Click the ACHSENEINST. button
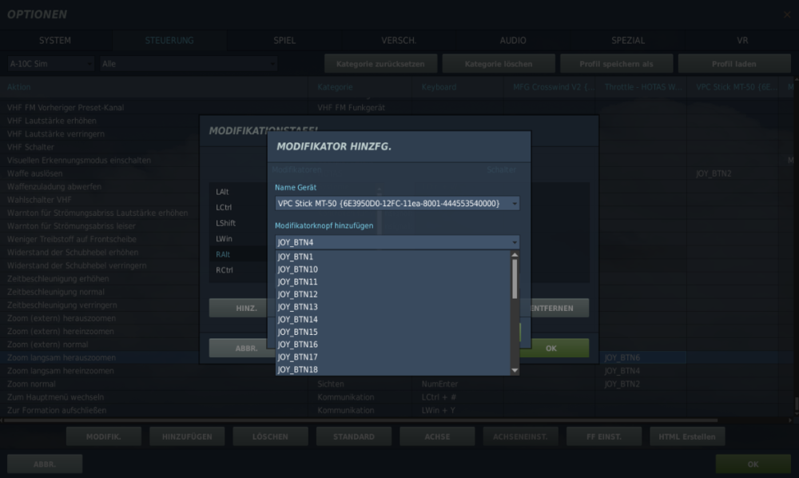Viewport: 799px width, 478px height. (x=520, y=436)
